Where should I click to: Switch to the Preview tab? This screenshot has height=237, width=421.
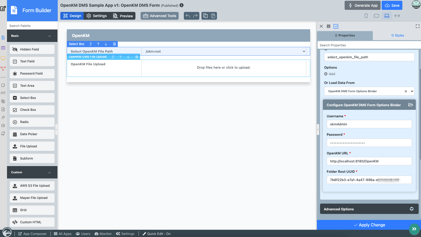point(123,16)
